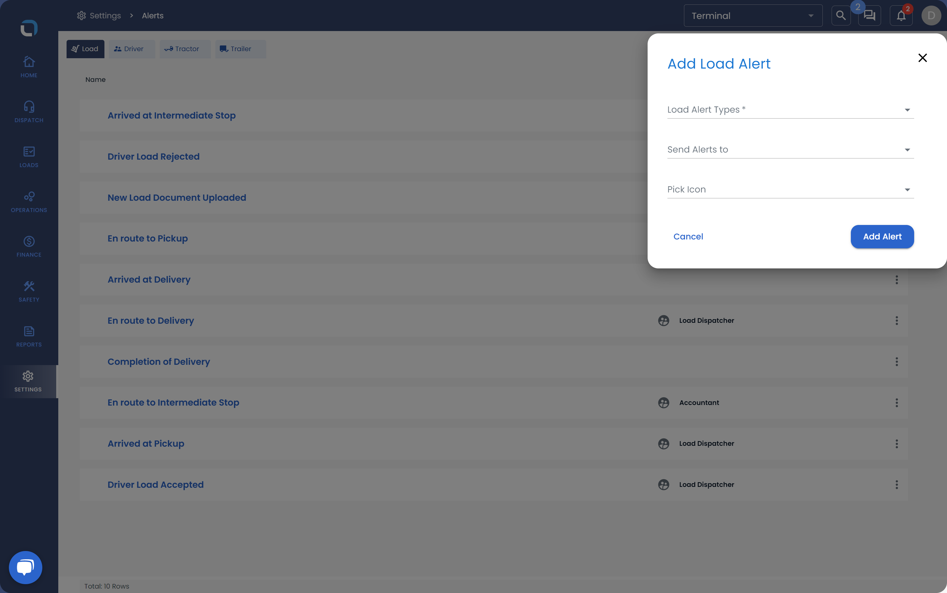This screenshot has width=947, height=593.
Task: Open options for Arrived at Pickup row
Action: click(896, 444)
